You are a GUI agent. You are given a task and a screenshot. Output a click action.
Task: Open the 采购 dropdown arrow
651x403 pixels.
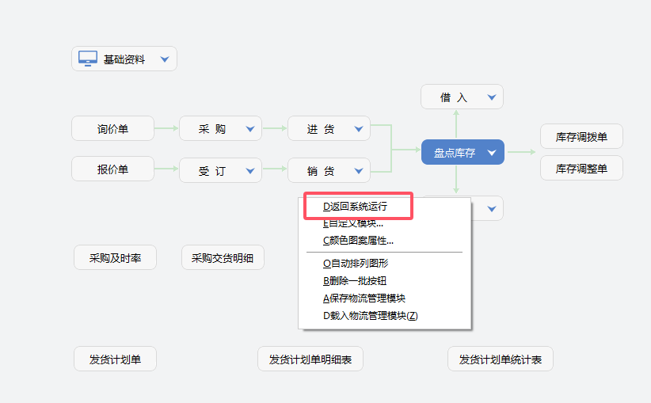[251, 128]
